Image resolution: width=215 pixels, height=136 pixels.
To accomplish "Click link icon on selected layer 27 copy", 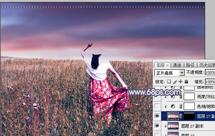I will tap(181, 116).
